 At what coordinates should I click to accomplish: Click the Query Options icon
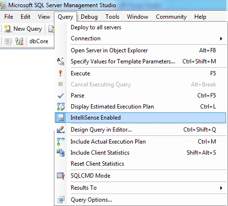pyautogui.click(x=61, y=200)
